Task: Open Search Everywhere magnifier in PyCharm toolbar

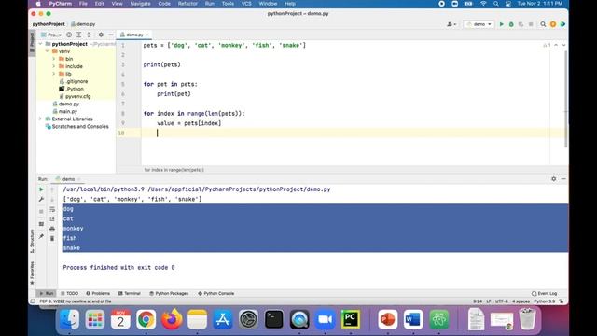Action: tap(543, 24)
